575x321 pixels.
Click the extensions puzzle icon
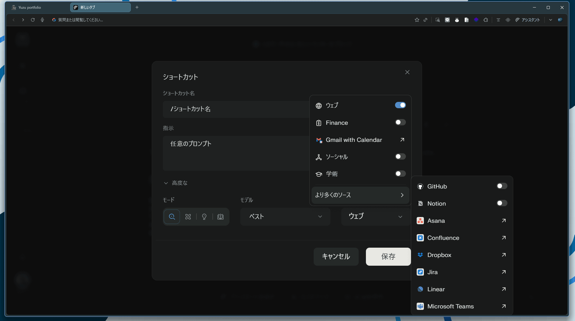tap(486, 20)
